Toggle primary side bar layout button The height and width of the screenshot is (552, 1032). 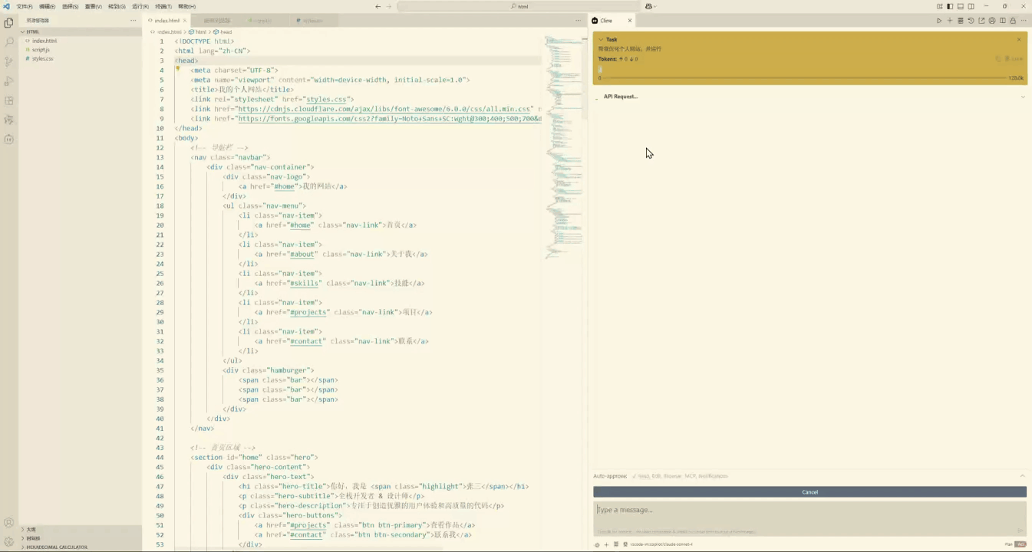pos(950,6)
